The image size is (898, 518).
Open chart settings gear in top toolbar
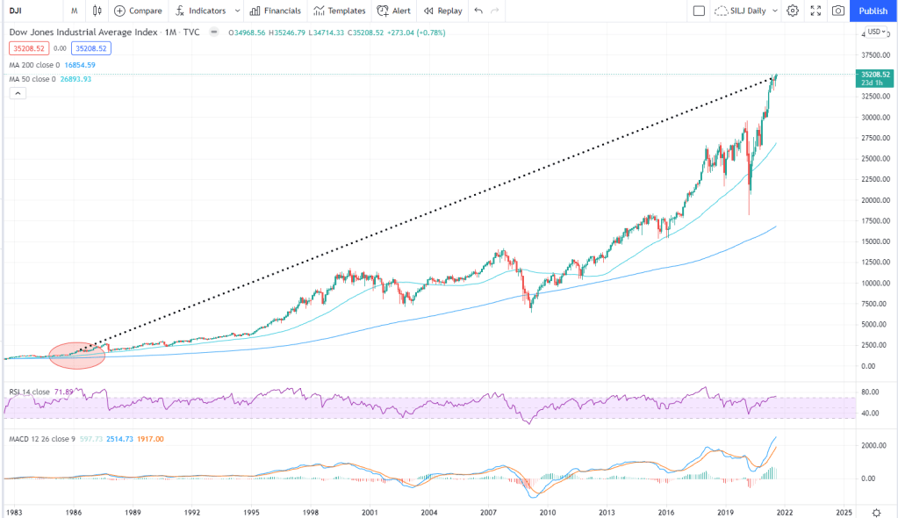click(793, 11)
